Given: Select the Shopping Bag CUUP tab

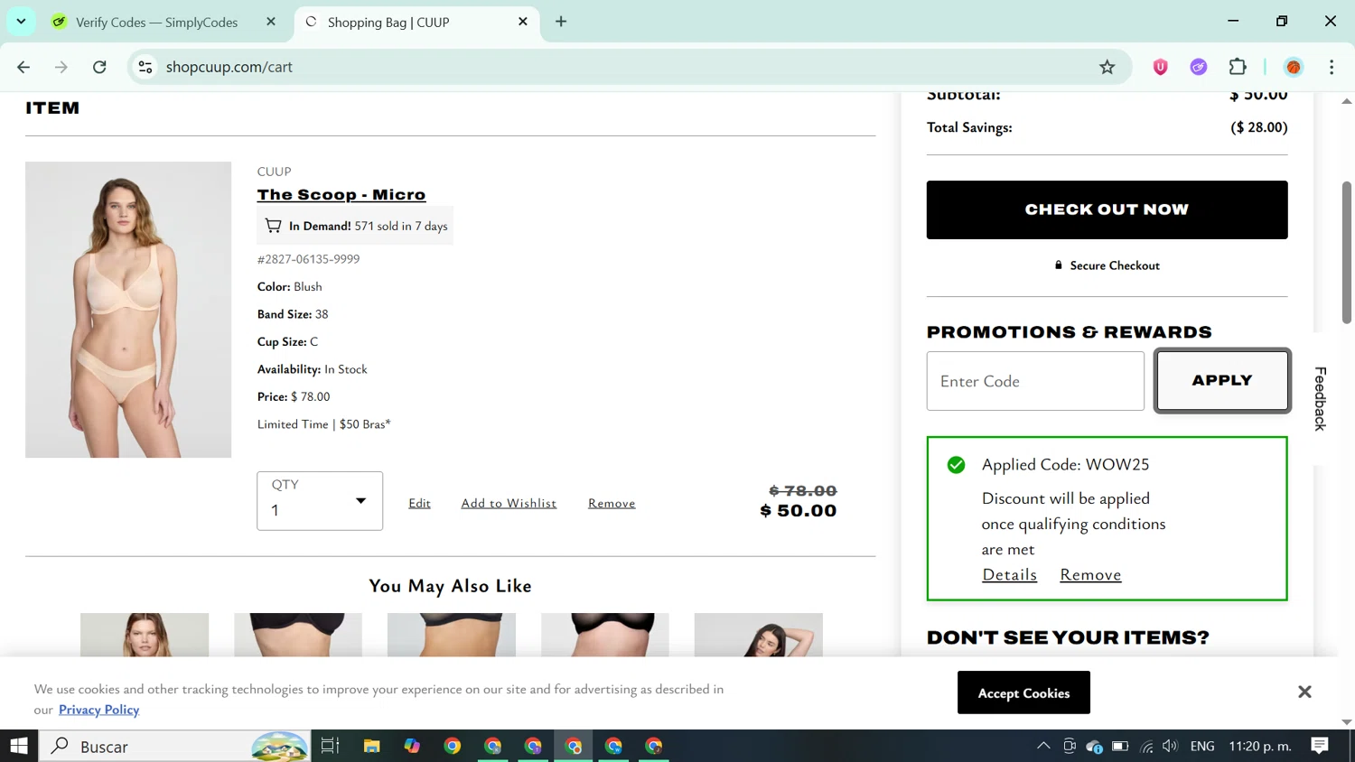Looking at the screenshot, I should 416,22.
